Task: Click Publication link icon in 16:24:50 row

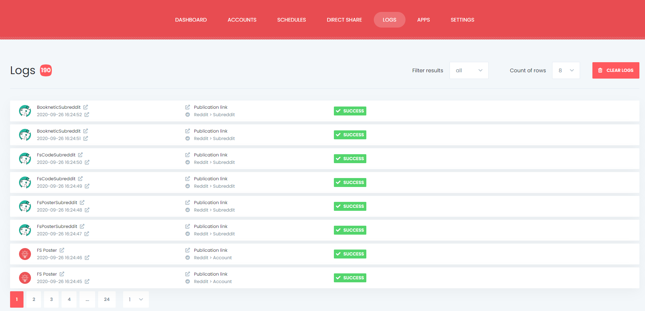Action: (x=188, y=155)
